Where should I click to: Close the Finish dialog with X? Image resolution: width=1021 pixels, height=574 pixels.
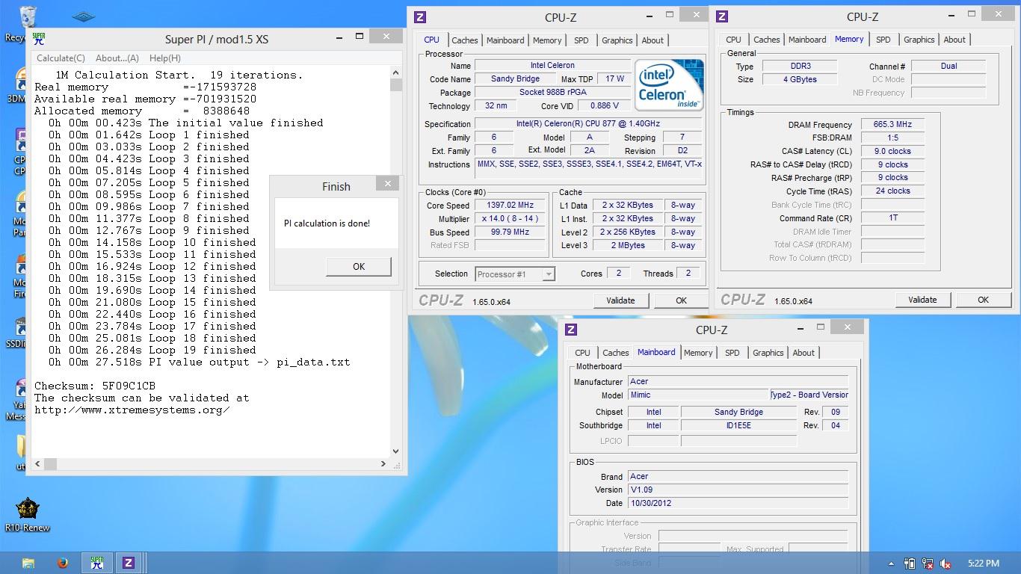point(387,183)
